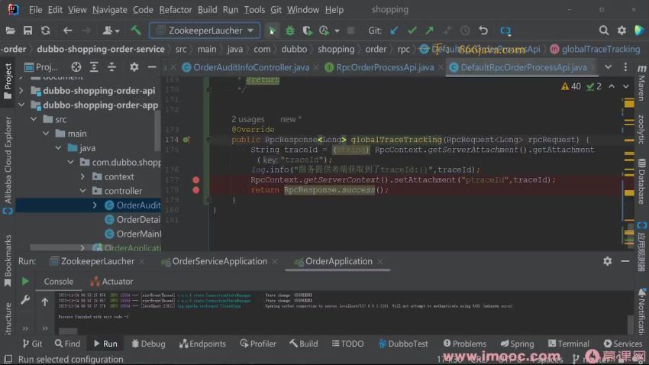Start debugging with the bug icon

(289, 31)
